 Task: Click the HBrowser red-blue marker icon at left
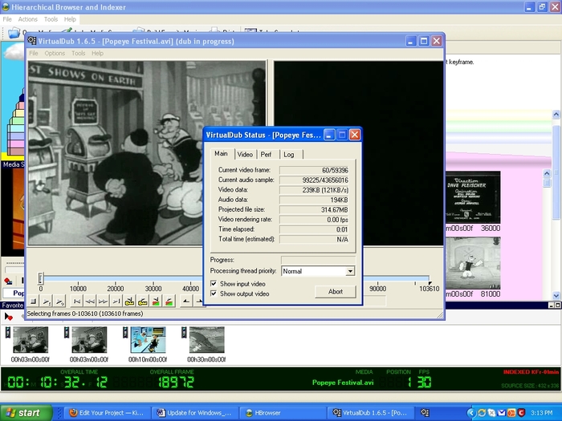[8, 281]
